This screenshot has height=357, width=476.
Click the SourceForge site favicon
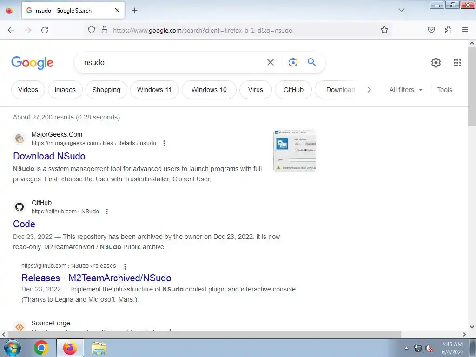pos(20,327)
